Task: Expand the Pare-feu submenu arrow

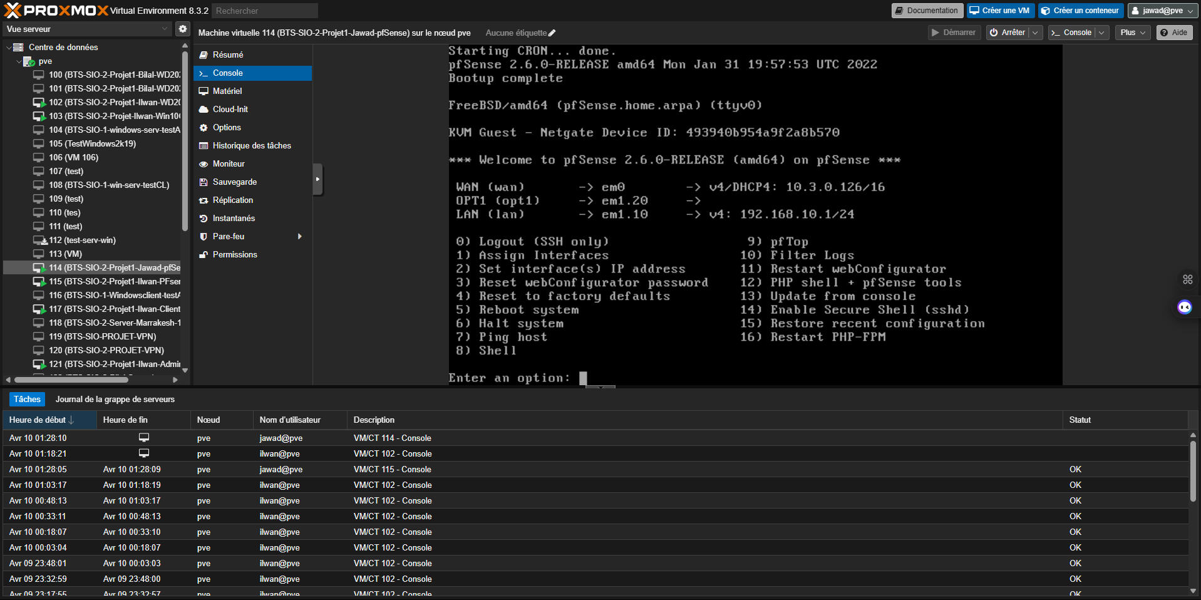Action: point(299,237)
